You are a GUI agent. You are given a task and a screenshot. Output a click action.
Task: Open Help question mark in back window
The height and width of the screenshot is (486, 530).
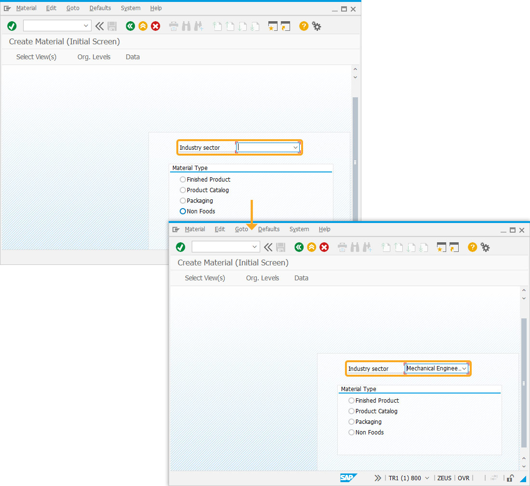pos(304,26)
